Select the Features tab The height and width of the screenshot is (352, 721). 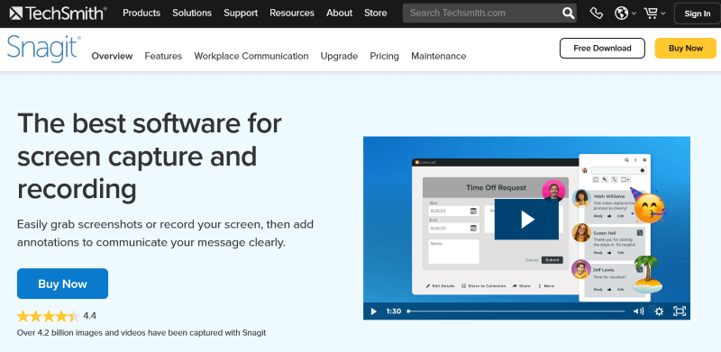[x=163, y=56]
